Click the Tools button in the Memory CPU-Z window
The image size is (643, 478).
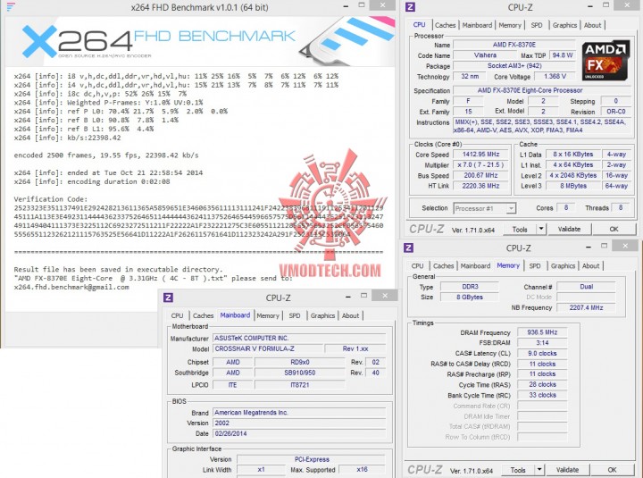point(518,470)
